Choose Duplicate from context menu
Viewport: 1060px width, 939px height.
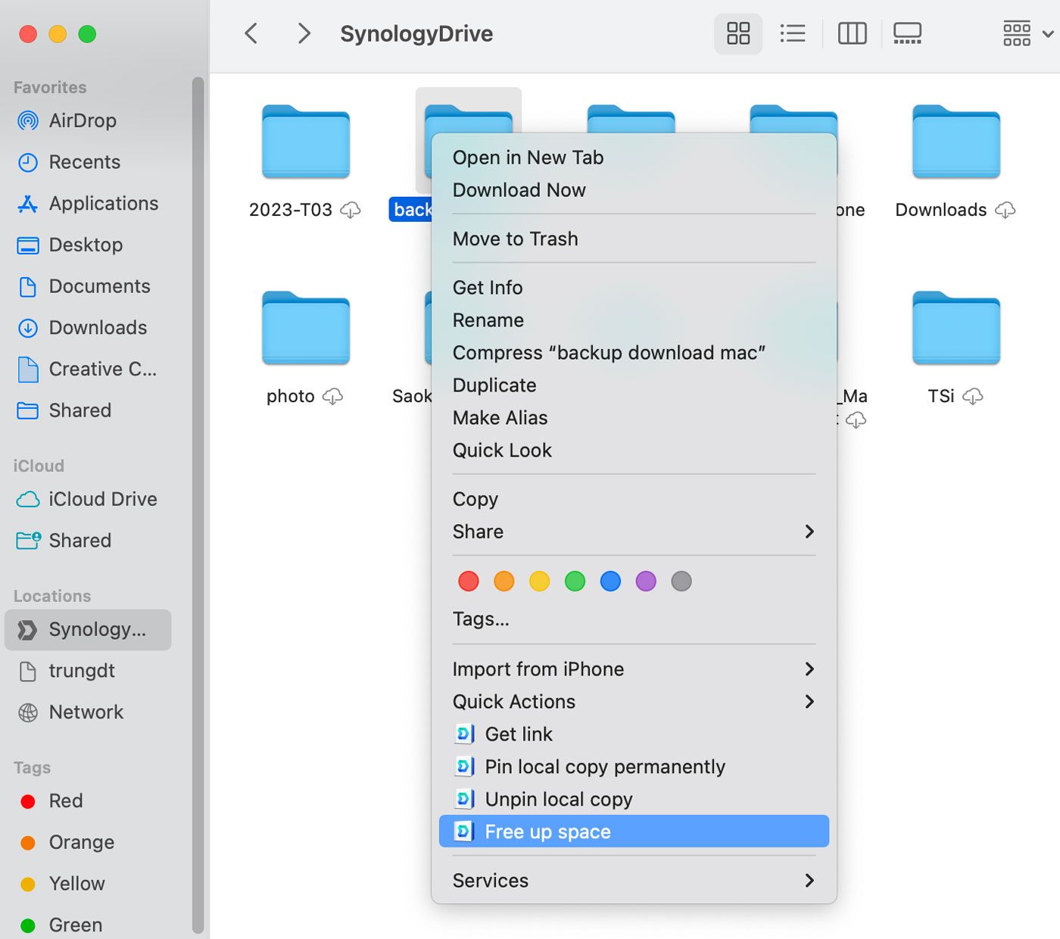coord(634,385)
